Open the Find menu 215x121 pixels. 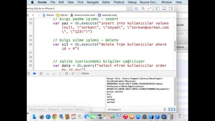coord(80,2)
